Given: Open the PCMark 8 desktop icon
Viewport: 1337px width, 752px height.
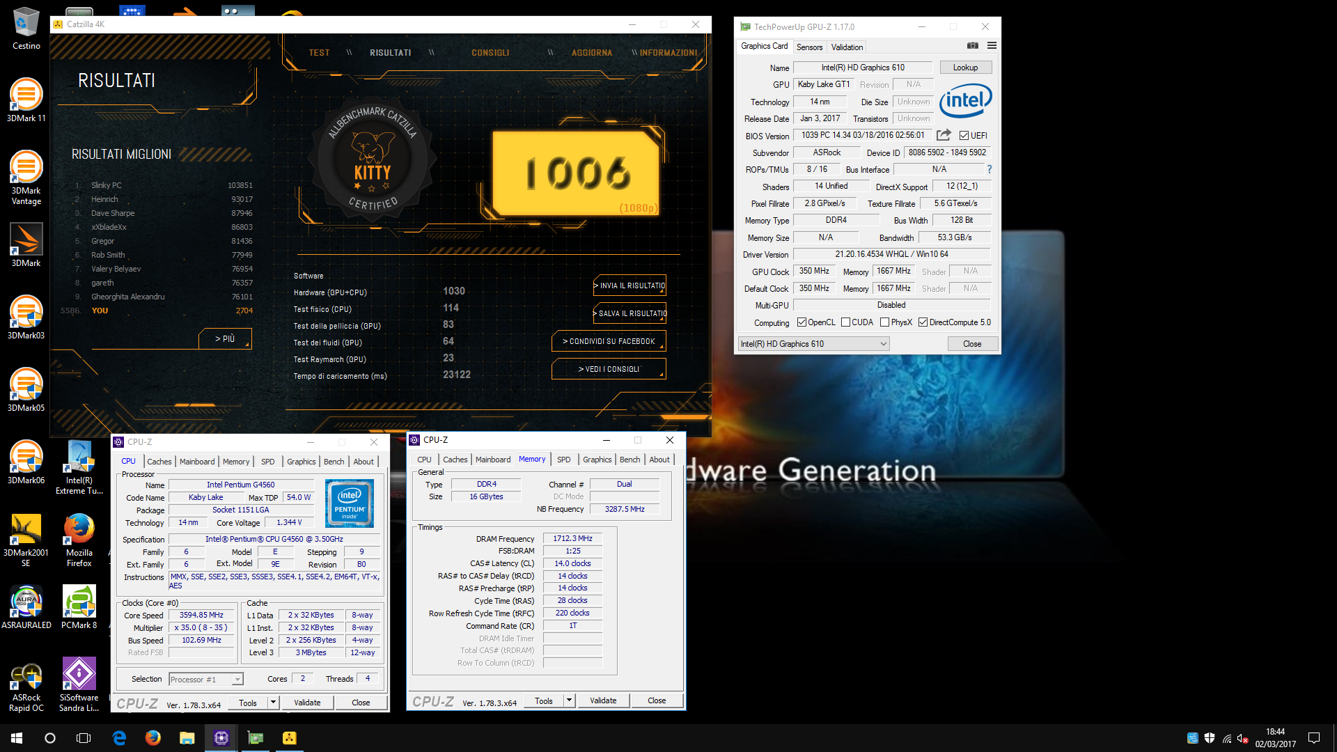Looking at the screenshot, I should tap(79, 607).
